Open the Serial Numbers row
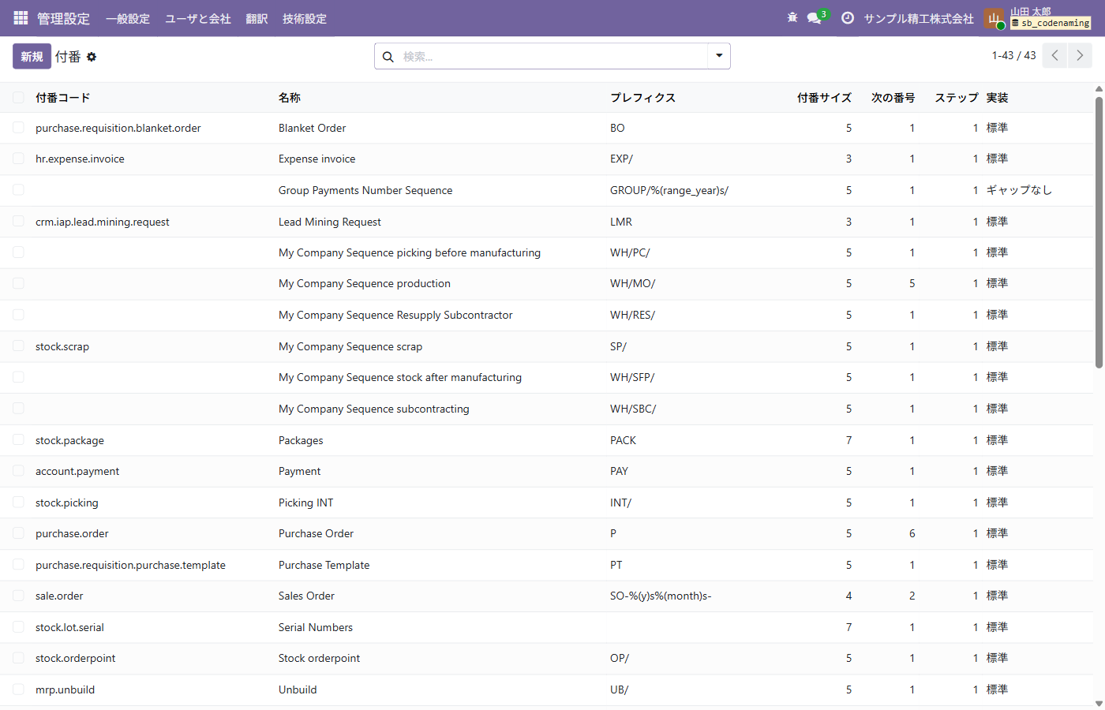Screen dimensions: 1105x710 coord(546,627)
